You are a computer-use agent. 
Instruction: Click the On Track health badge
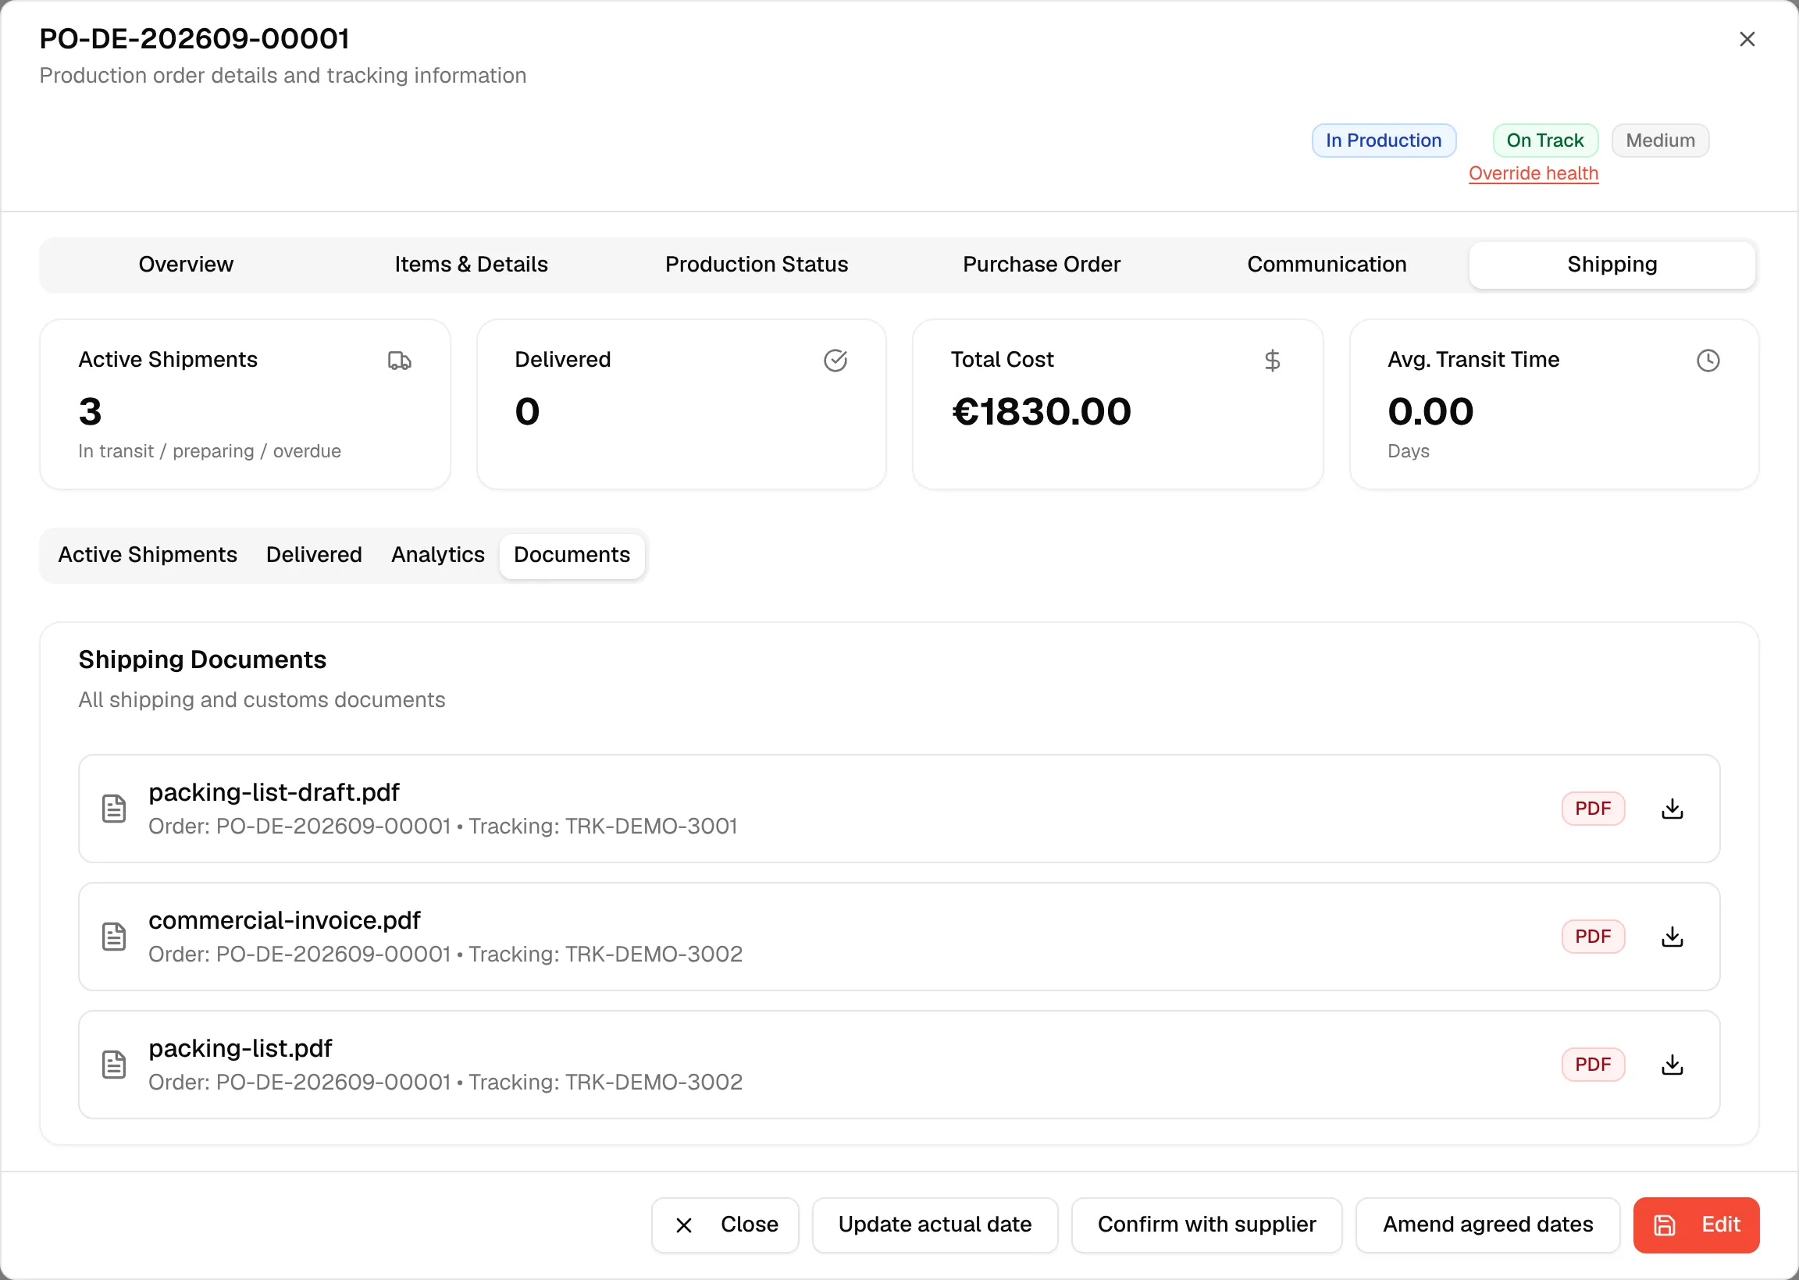click(x=1545, y=140)
